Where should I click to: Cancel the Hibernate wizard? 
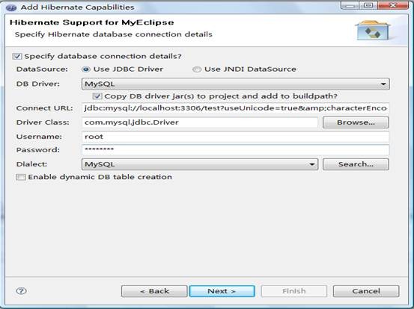coord(366,291)
